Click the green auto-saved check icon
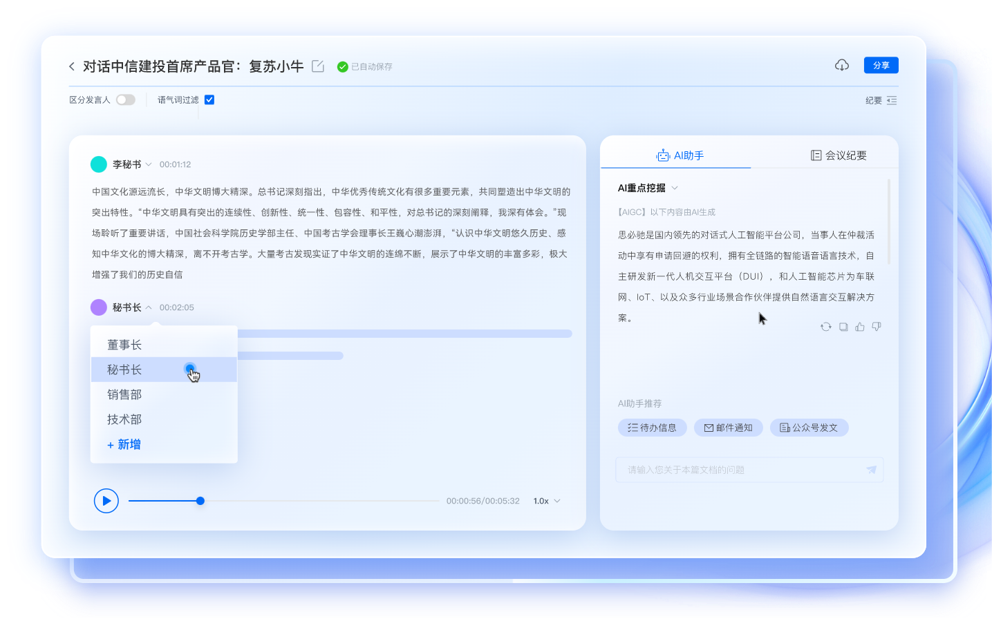The height and width of the screenshot is (619, 992). (x=342, y=67)
